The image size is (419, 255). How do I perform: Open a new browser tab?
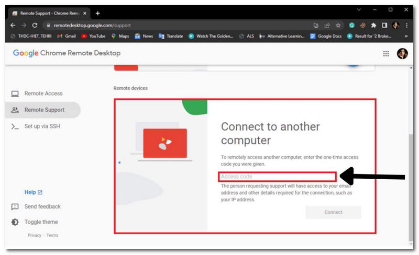98,14
